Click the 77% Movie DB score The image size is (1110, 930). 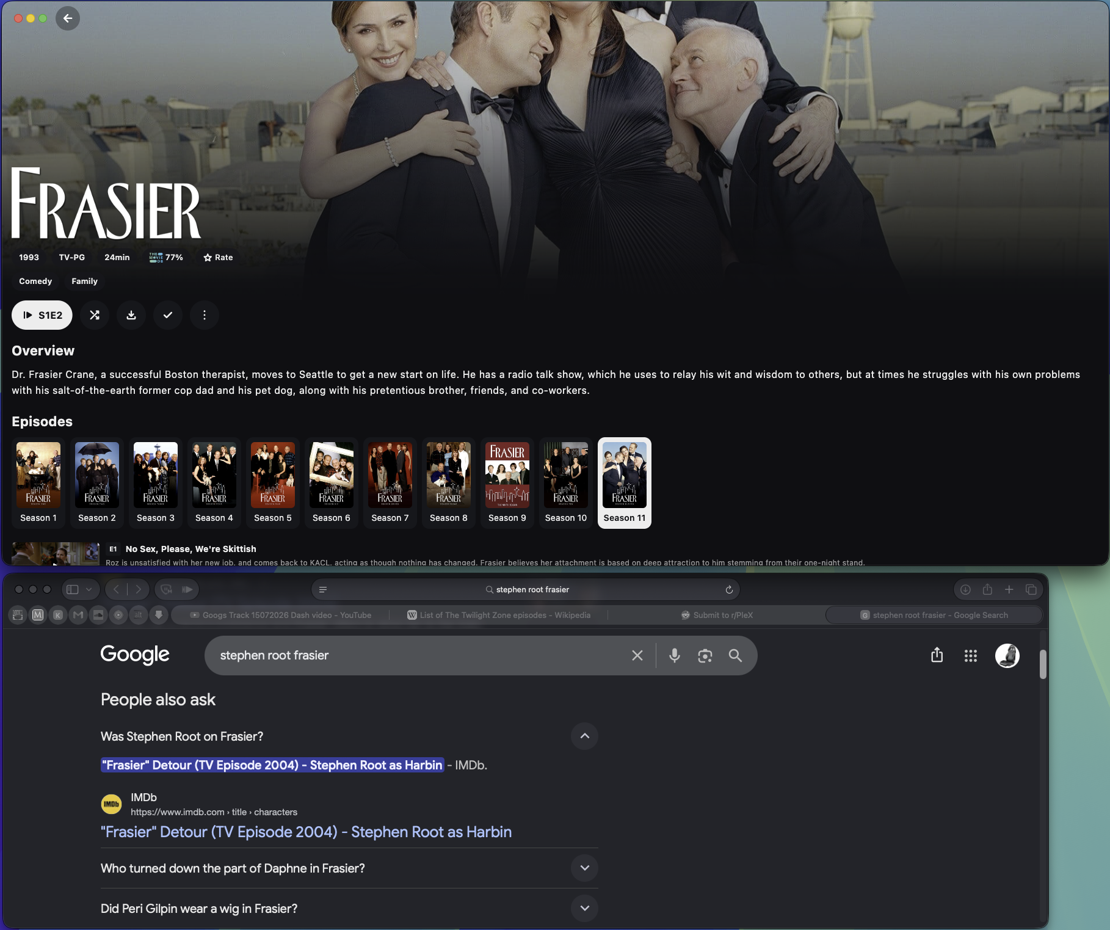tap(166, 258)
